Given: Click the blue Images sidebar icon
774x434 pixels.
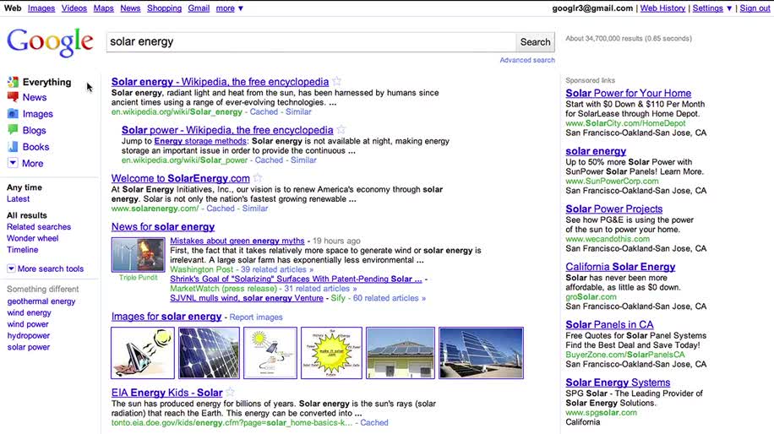Looking at the screenshot, I should coord(14,113).
